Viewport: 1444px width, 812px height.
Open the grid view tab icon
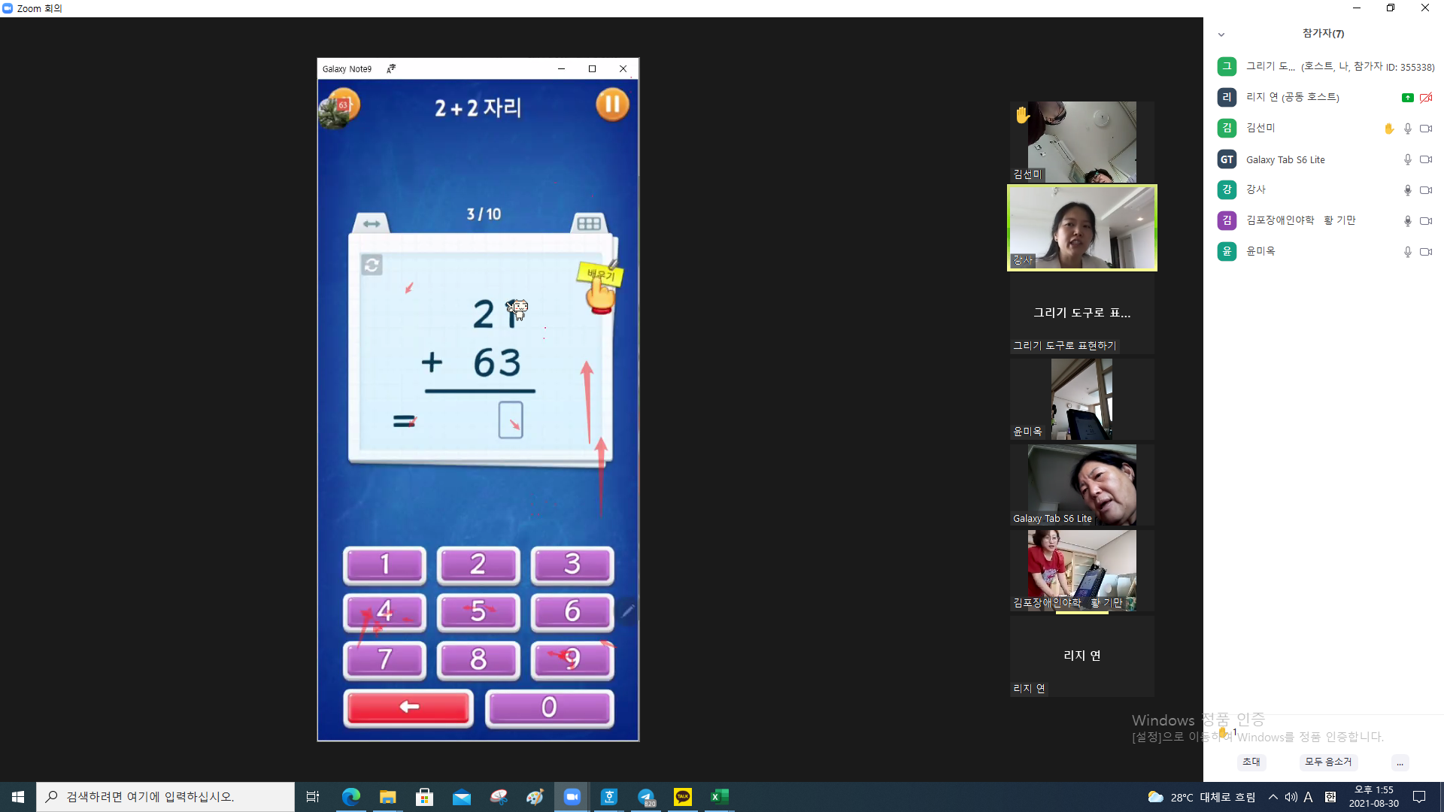589,223
